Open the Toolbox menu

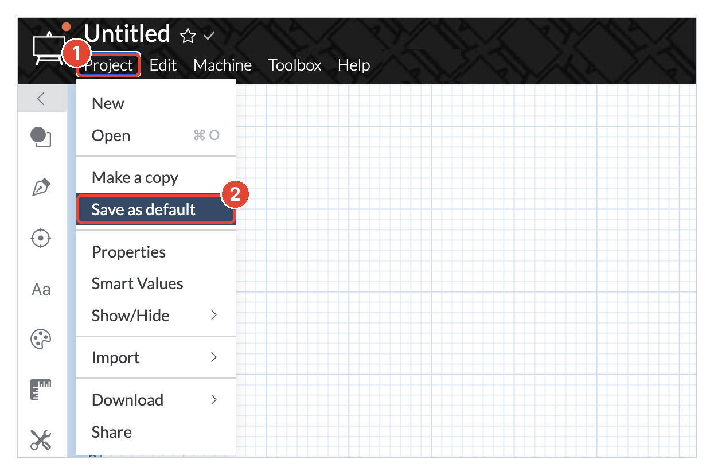click(x=295, y=65)
